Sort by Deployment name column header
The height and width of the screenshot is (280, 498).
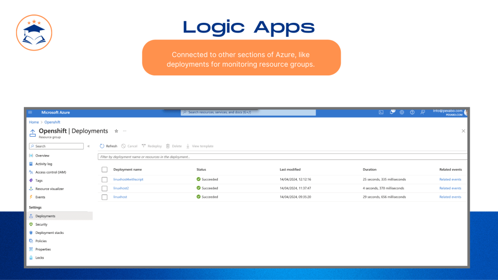(127, 170)
